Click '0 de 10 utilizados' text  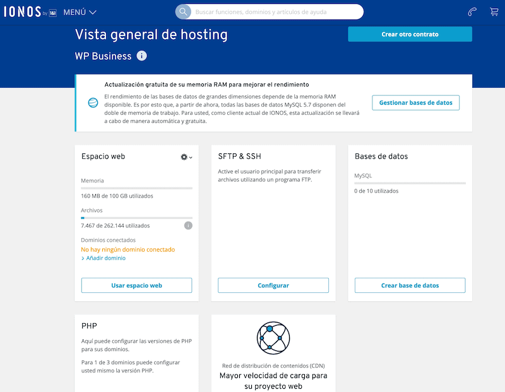point(376,191)
